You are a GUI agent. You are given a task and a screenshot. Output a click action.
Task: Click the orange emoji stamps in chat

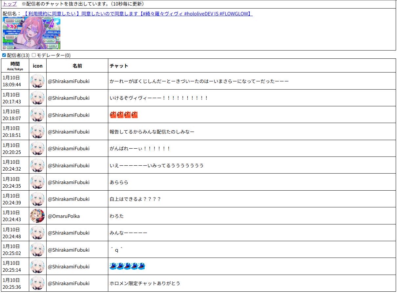[x=124, y=115]
